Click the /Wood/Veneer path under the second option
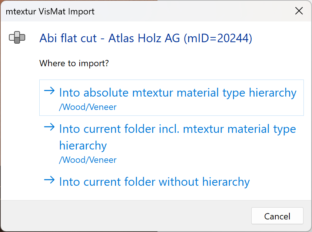 point(87,160)
